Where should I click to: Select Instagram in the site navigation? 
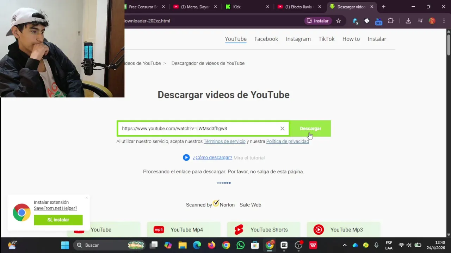298,39
